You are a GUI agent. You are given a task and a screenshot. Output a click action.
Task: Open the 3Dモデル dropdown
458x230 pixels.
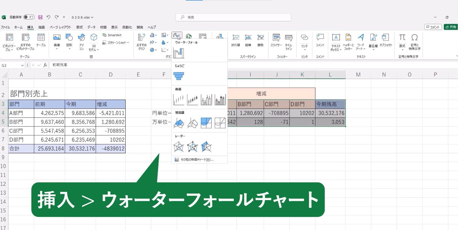[x=94, y=43]
